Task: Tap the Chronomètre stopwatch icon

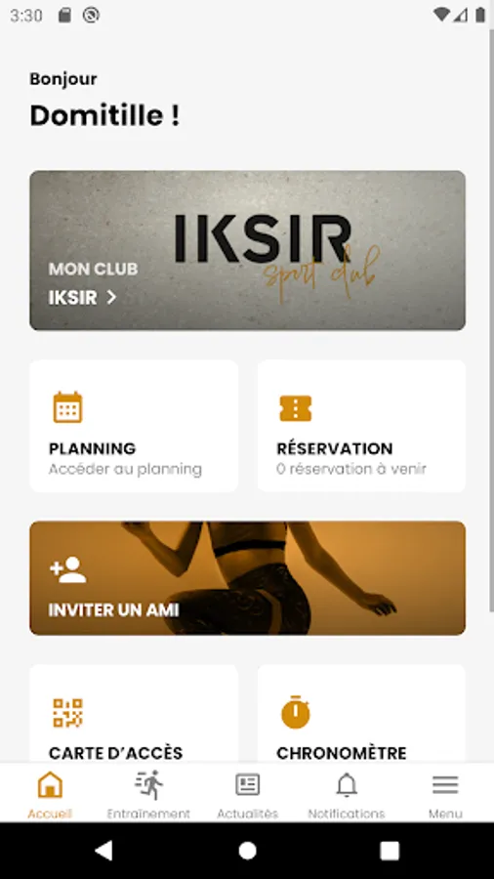Action: (x=296, y=713)
